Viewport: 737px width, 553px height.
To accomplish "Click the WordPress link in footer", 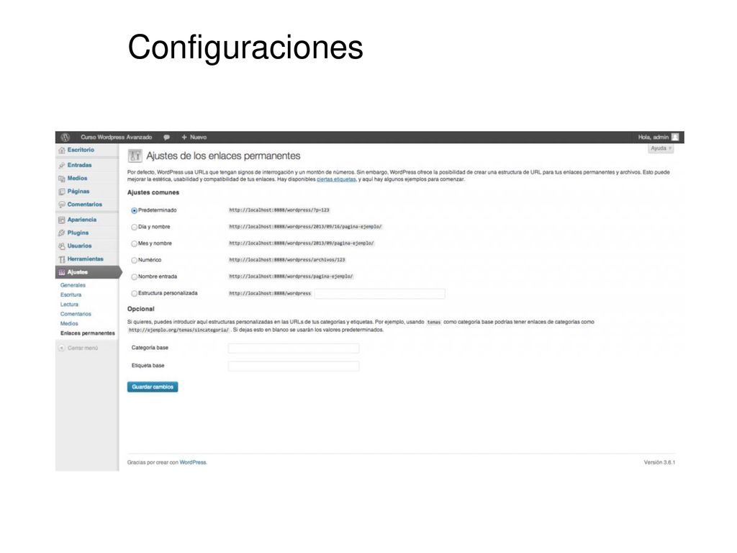I will (193, 463).
